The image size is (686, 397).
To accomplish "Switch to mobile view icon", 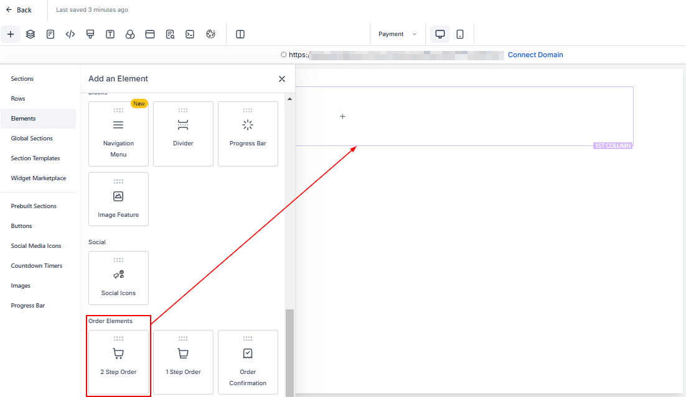I will tap(460, 34).
